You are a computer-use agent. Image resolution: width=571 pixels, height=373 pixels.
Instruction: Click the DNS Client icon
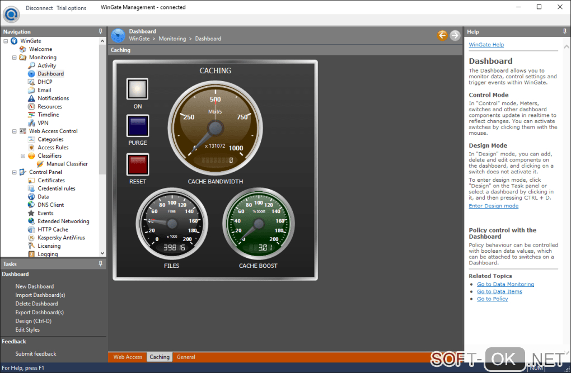tap(32, 205)
